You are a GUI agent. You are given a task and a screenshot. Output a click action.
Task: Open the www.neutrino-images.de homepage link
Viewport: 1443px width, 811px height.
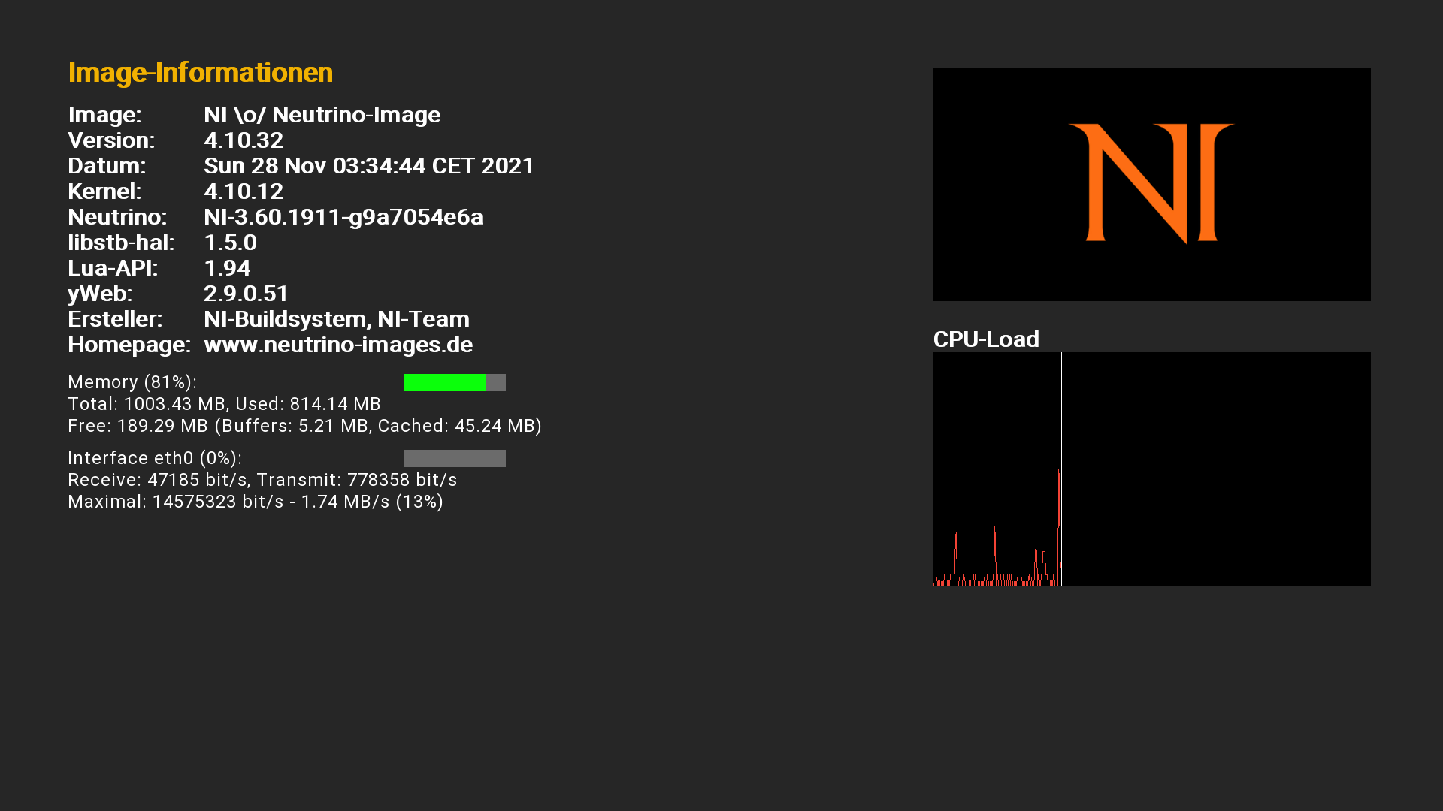tap(338, 345)
